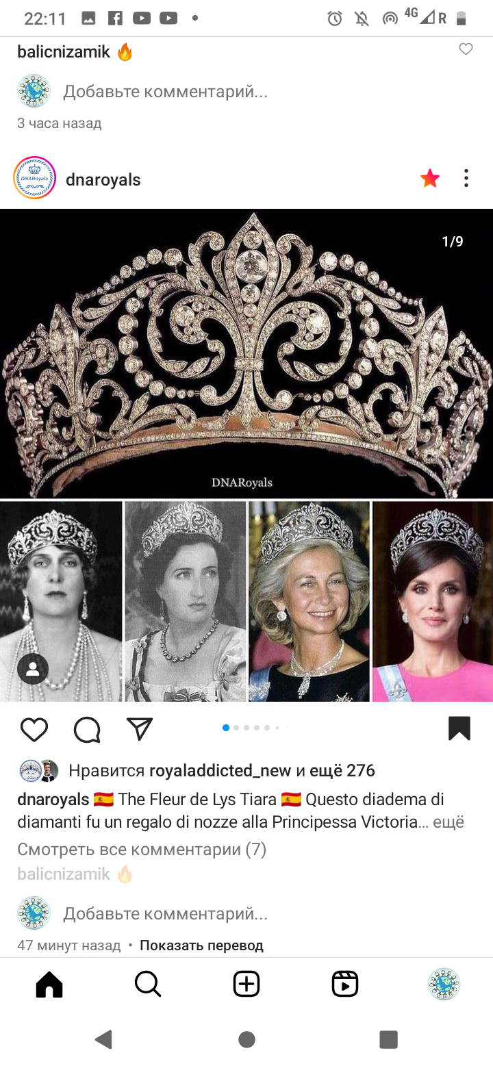Like balicnizamik's comment with small heart
This screenshot has height=1068, width=493.
coord(466,49)
